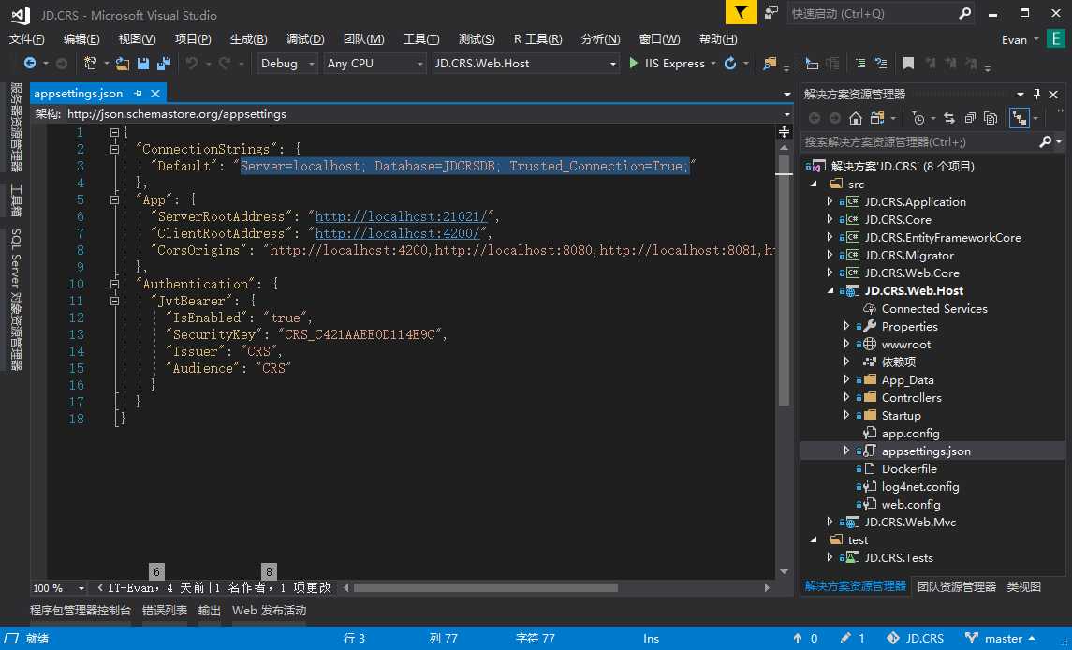Click the http://localhost:21021/ link

point(402,216)
